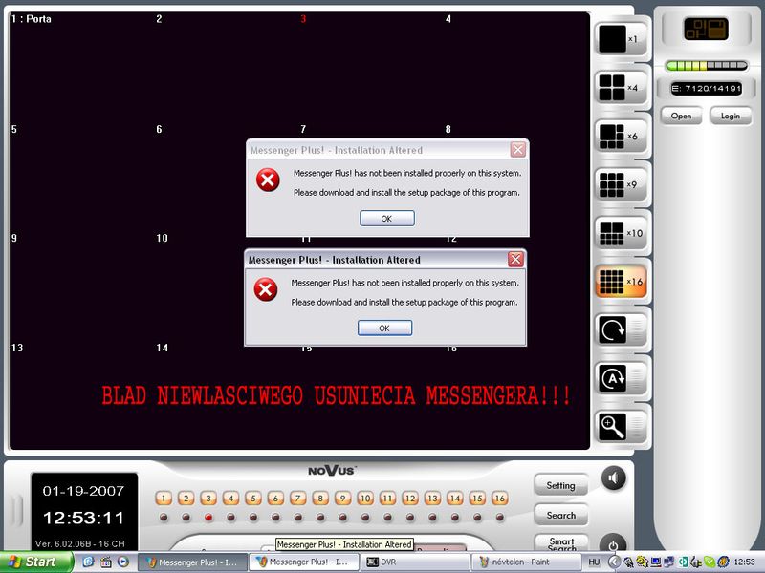Select channel 5 button
Image resolution: width=765 pixels, height=573 pixels.
[253, 498]
